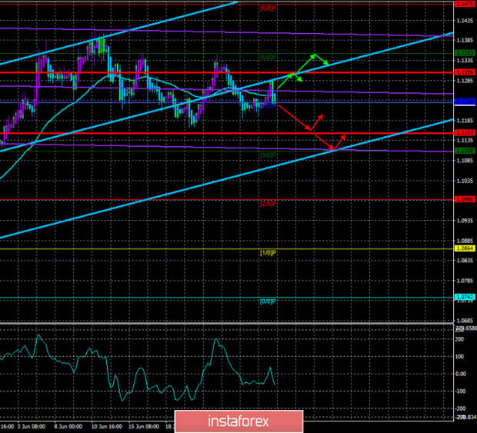Image resolution: width=477 pixels, height=433 pixels.
Task: Click the yellow [1/8]P level label
Action: tap(268, 253)
